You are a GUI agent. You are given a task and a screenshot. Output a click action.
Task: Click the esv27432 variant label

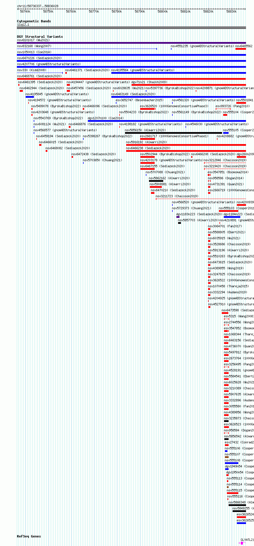tap(239, 442)
